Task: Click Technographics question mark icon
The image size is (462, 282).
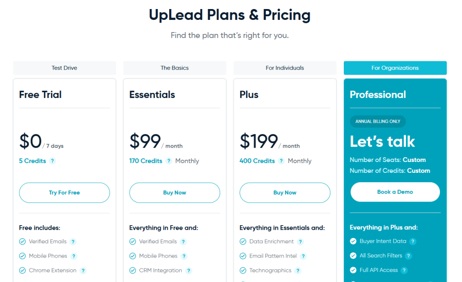Action: 298,271
